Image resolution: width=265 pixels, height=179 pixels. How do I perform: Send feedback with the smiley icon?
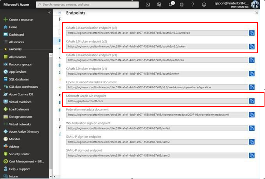[x=204, y=4]
